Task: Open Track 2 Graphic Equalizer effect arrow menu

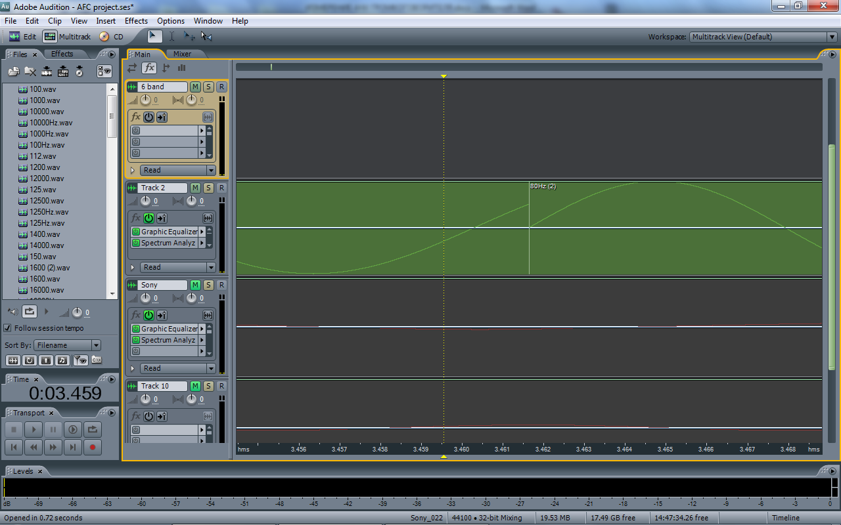Action: point(202,232)
